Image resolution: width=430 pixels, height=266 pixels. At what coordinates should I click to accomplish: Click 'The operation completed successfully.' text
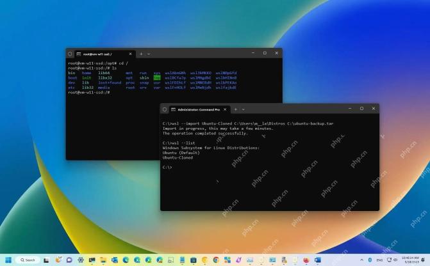(205, 133)
